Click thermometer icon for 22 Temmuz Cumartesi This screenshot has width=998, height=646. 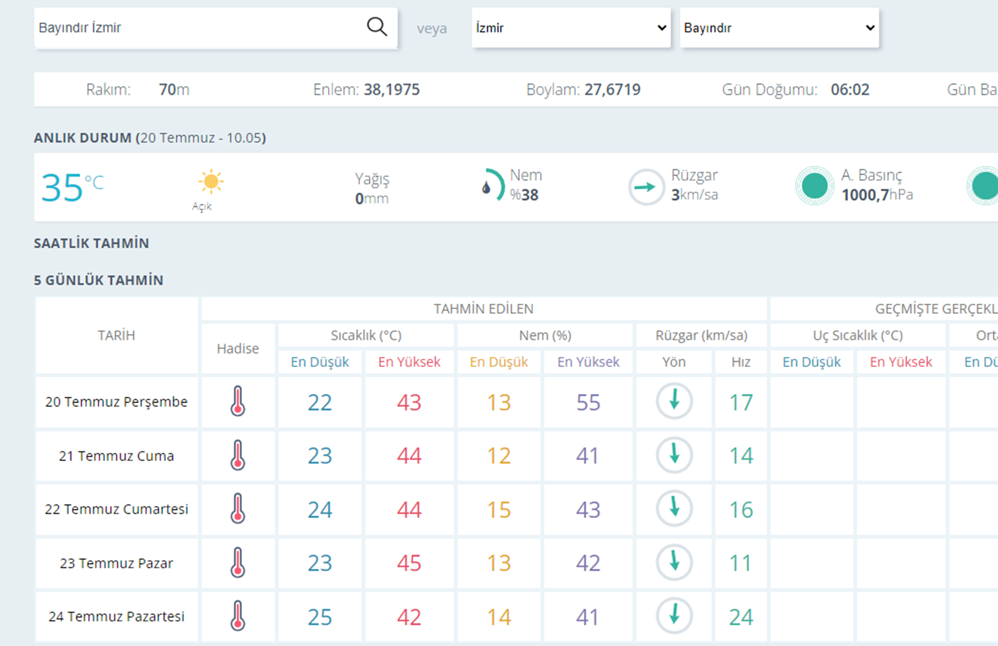[238, 508]
